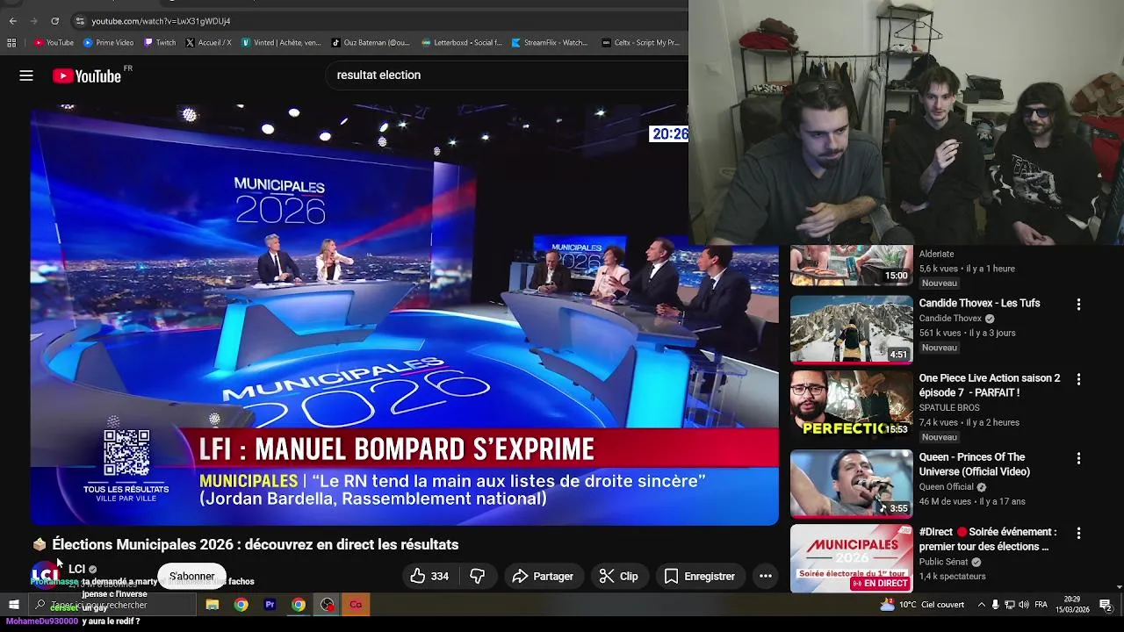Click the address bar URL field
Image resolution: width=1124 pixels, height=632 pixels.
(x=378, y=20)
